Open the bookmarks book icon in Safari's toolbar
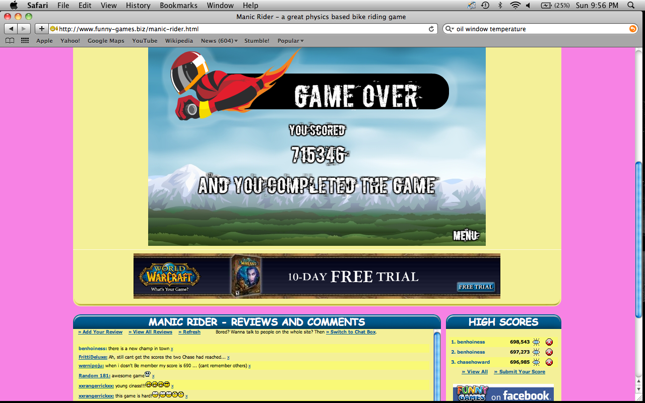Viewport: 645px width, 403px height. tap(9, 40)
